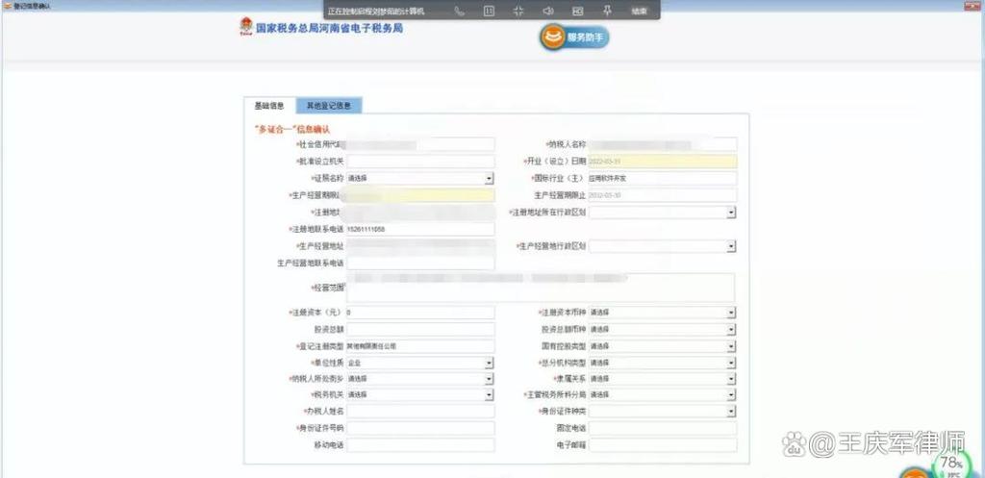Viewport: 985px width, 478px height.
Task: Open the 身份证件种类 dropdown
Action: pos(663,412)
